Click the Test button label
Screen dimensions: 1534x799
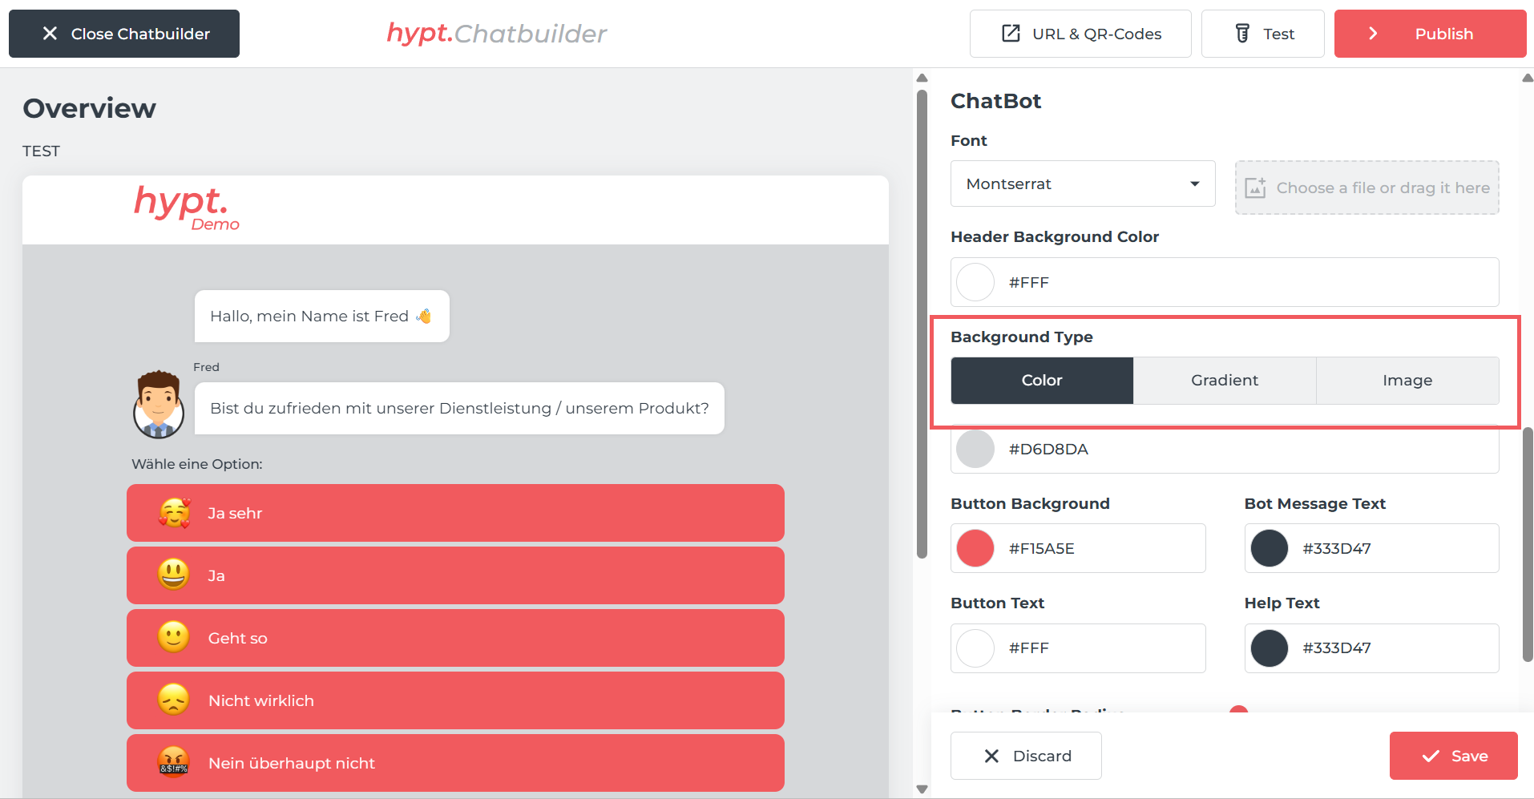[x=1279, y=34]
